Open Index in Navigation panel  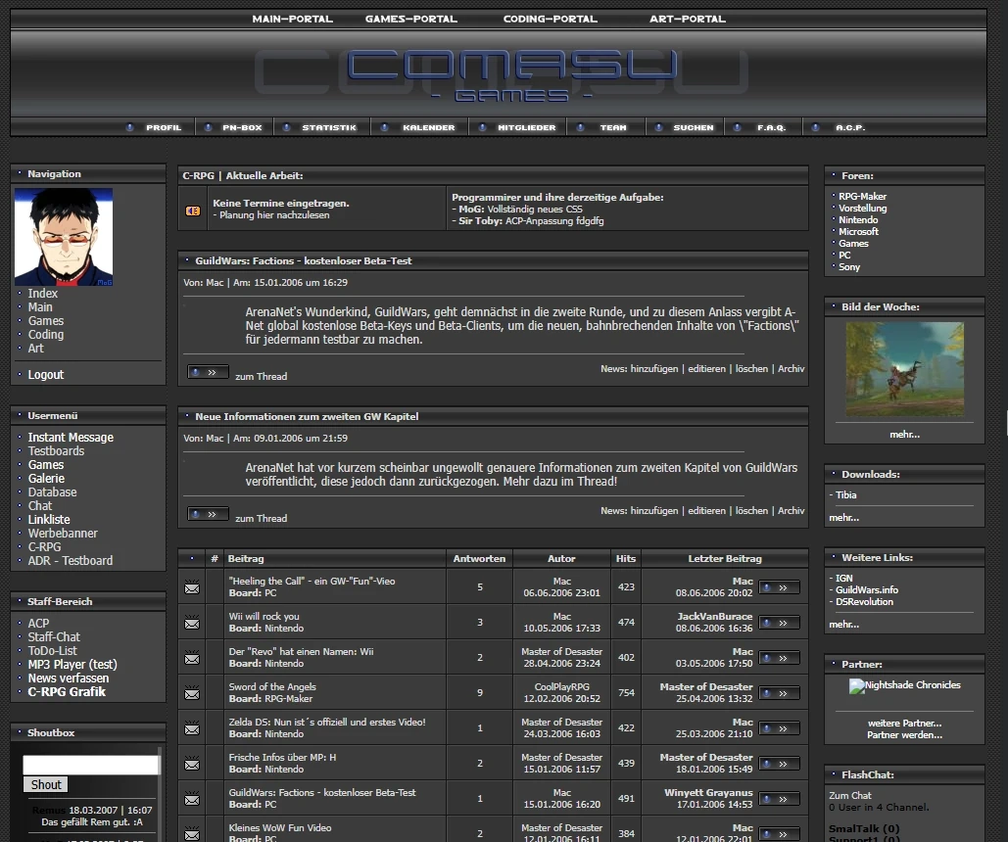[42, 293]
